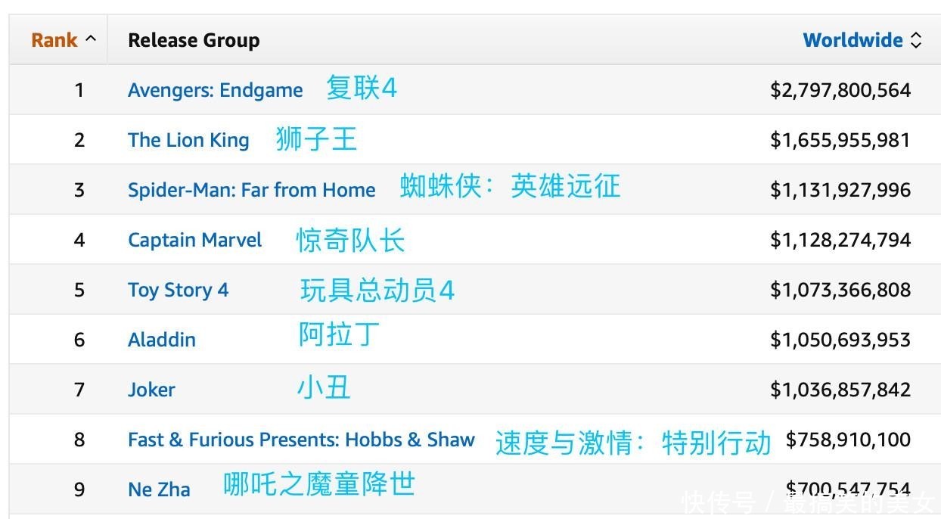Click the $1,655,955,981 gross for Lion King
The height and width of the screenshot is (519, 941).
[x=840, y=140]
